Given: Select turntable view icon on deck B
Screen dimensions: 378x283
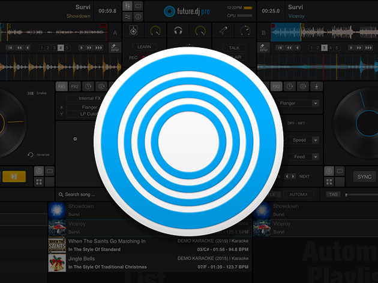Looking at the screenshot, I should [x=329, y=171].
